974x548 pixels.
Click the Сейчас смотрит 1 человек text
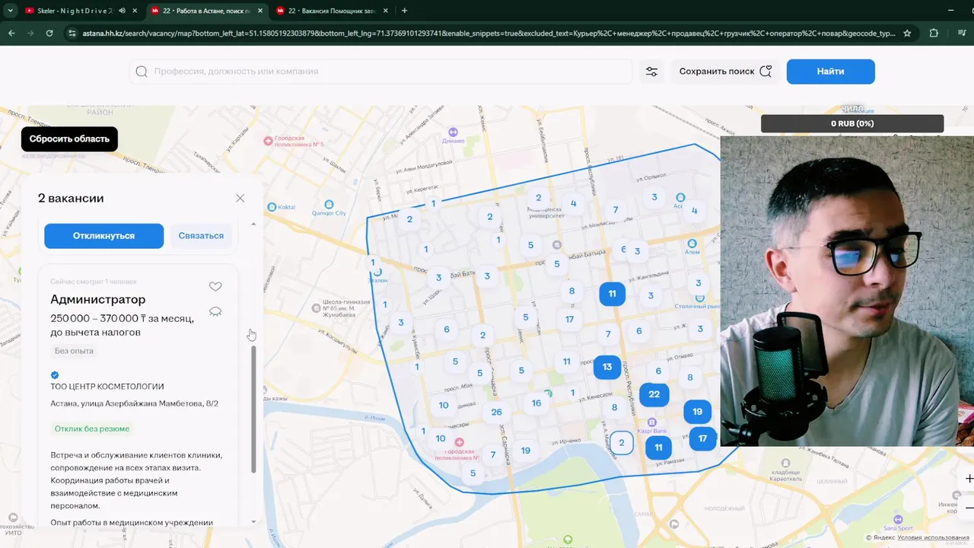point(94,282)
